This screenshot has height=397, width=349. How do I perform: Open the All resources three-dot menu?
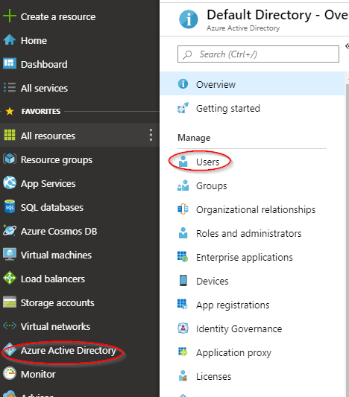(151, 135)
